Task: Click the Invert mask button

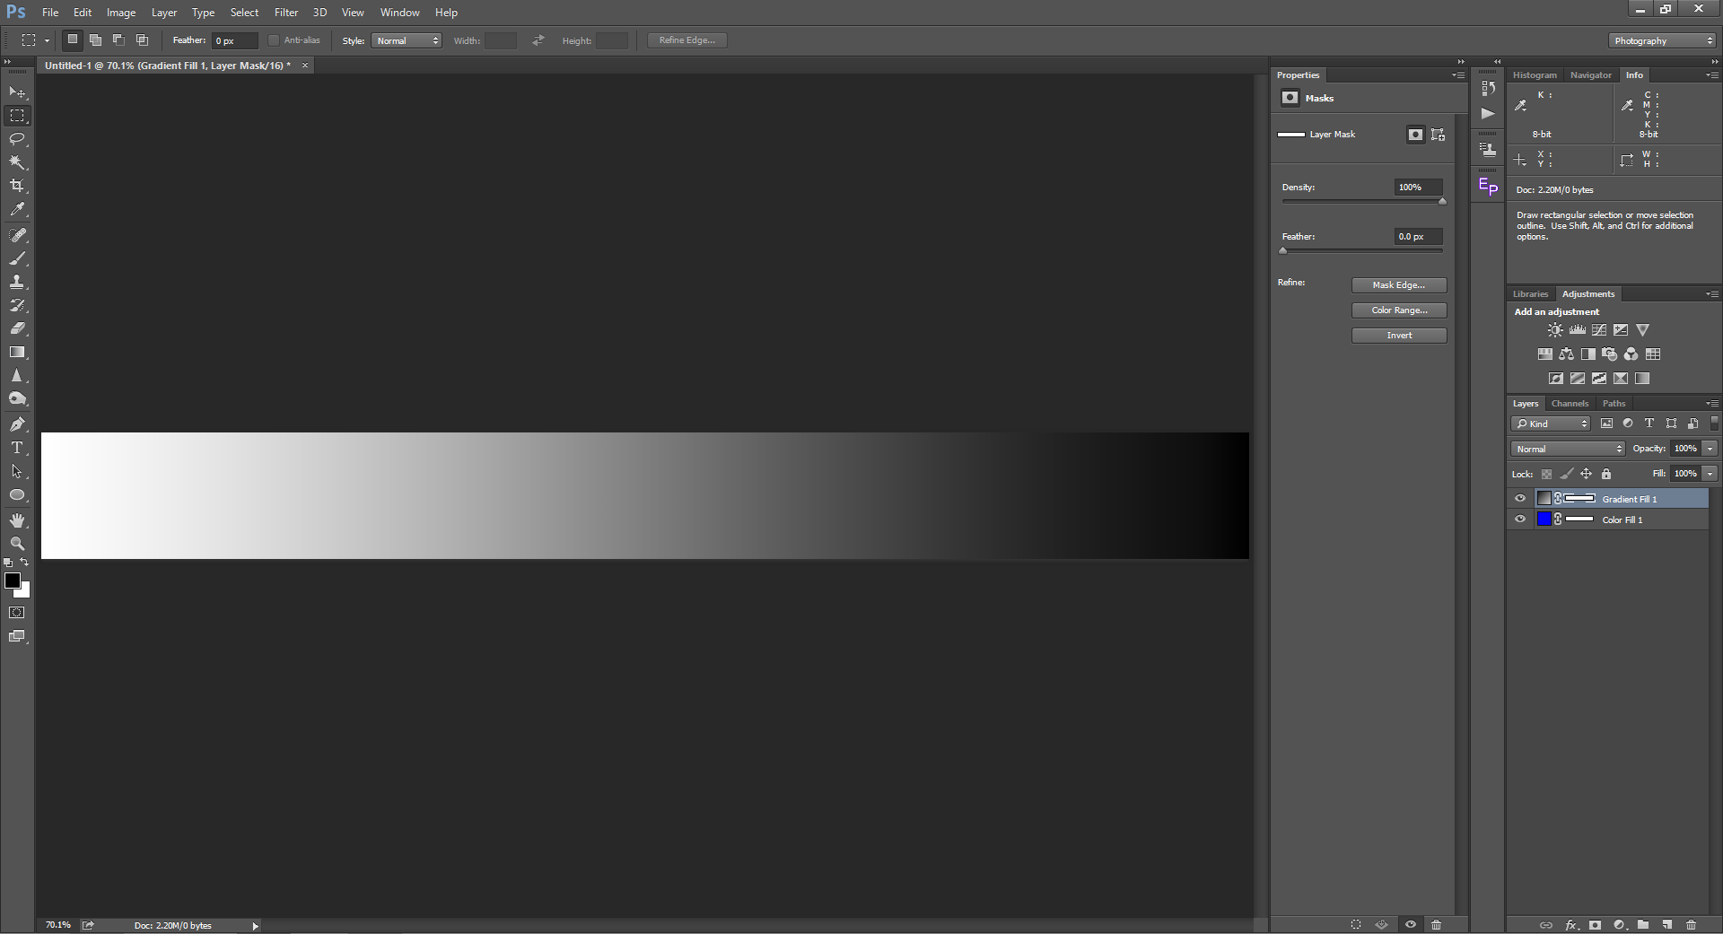Action: point(1398,336)
